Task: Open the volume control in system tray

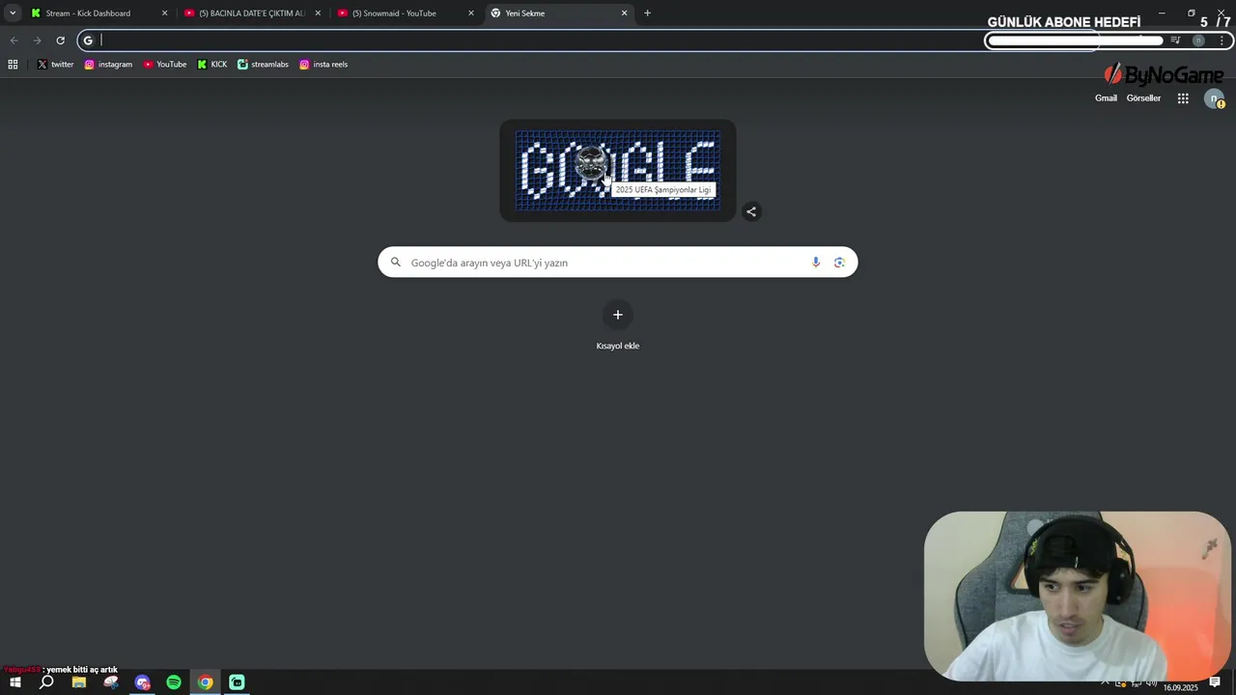Action: point(1152,682)
